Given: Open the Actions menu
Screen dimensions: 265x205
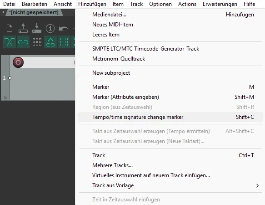Looking at the screenshot, I should pos(187,4).
